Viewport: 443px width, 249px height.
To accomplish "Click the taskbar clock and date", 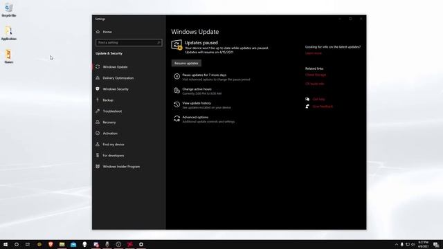I will click(423, 244).
